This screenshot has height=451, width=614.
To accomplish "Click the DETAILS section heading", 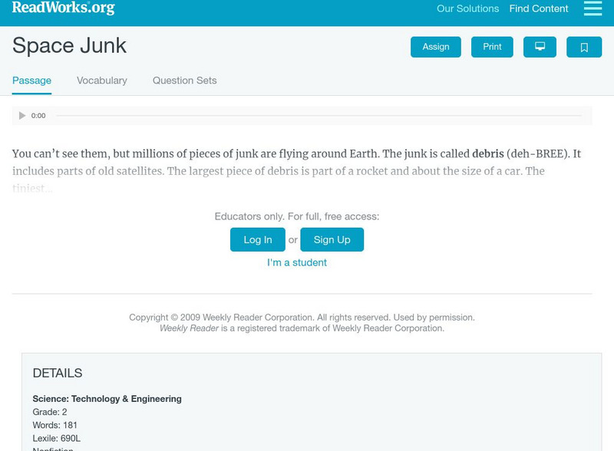I will [58, 374].
